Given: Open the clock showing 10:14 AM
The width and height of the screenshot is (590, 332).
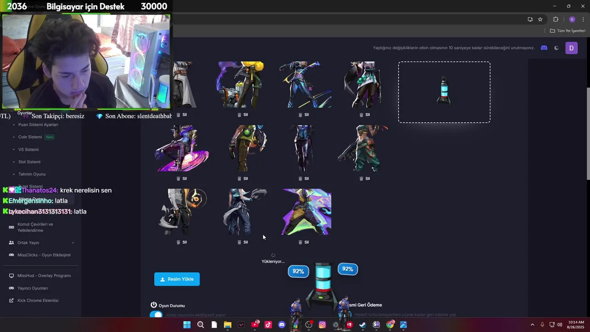Looking at the screenshot, I should click(x=576, y=325).
